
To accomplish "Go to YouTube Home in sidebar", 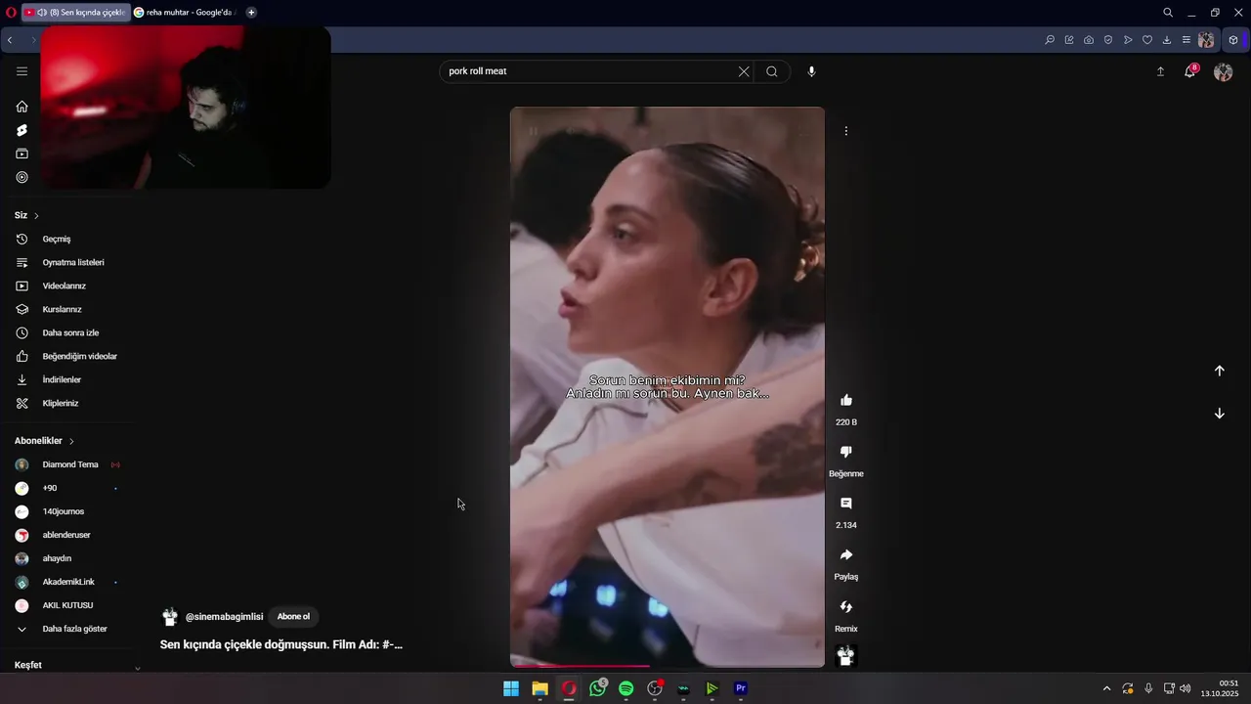I will tap(22, 107).
